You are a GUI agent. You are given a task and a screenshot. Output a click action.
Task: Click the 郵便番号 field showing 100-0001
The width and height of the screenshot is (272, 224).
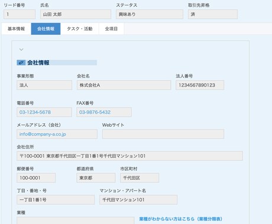36,178
